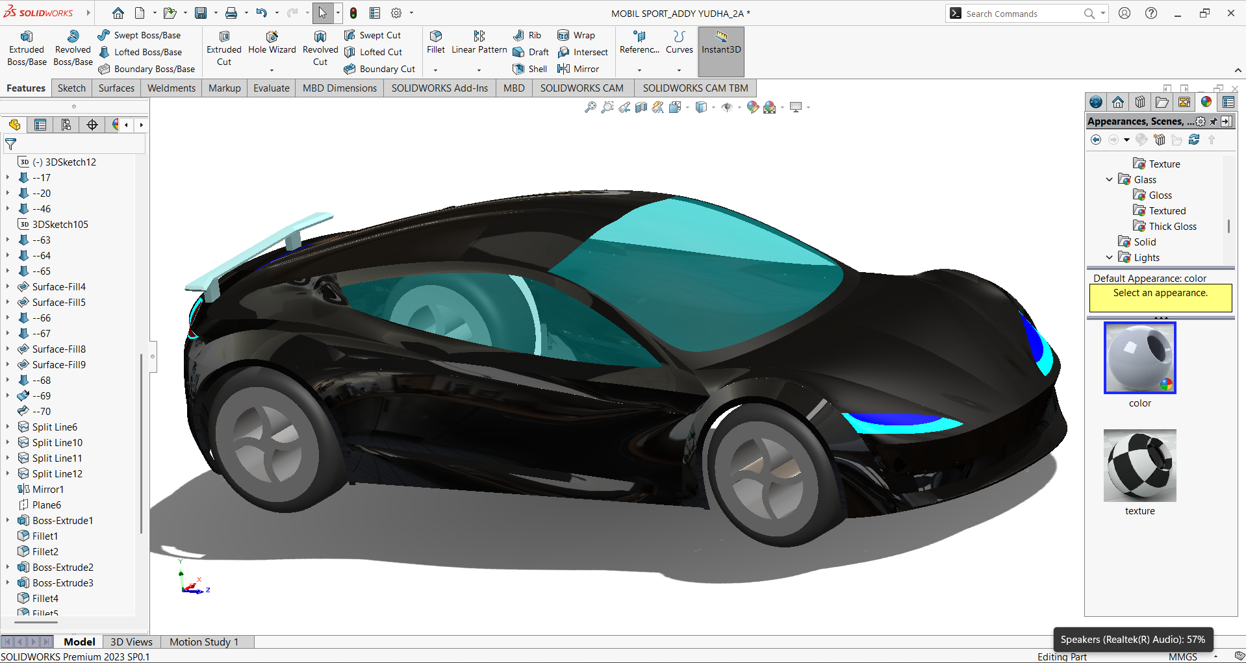
Task: Click the Mirror feature tool
Action: 578,69
